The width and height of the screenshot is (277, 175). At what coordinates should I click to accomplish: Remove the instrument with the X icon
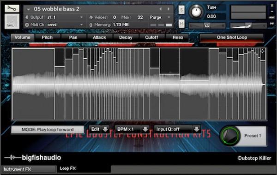[x=272, y=6]
